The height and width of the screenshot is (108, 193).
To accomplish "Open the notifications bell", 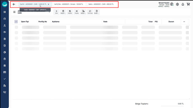I will click(183, 4).
